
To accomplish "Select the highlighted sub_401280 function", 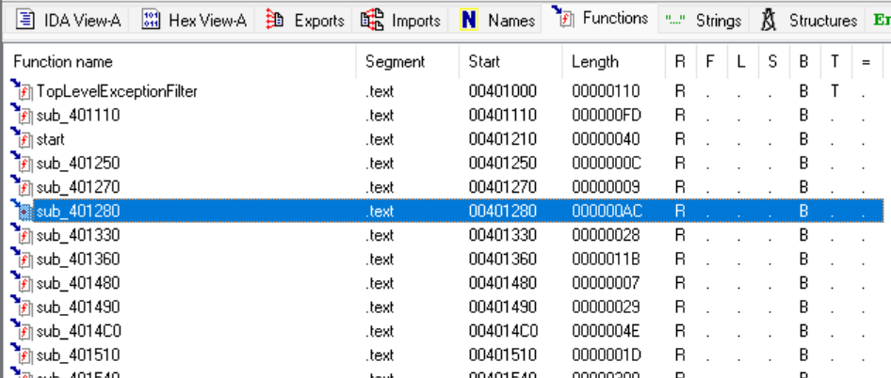I will click(446, 212).
